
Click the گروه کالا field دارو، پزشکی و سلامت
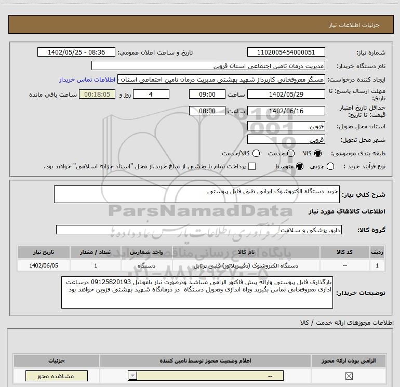click(199, 230)
